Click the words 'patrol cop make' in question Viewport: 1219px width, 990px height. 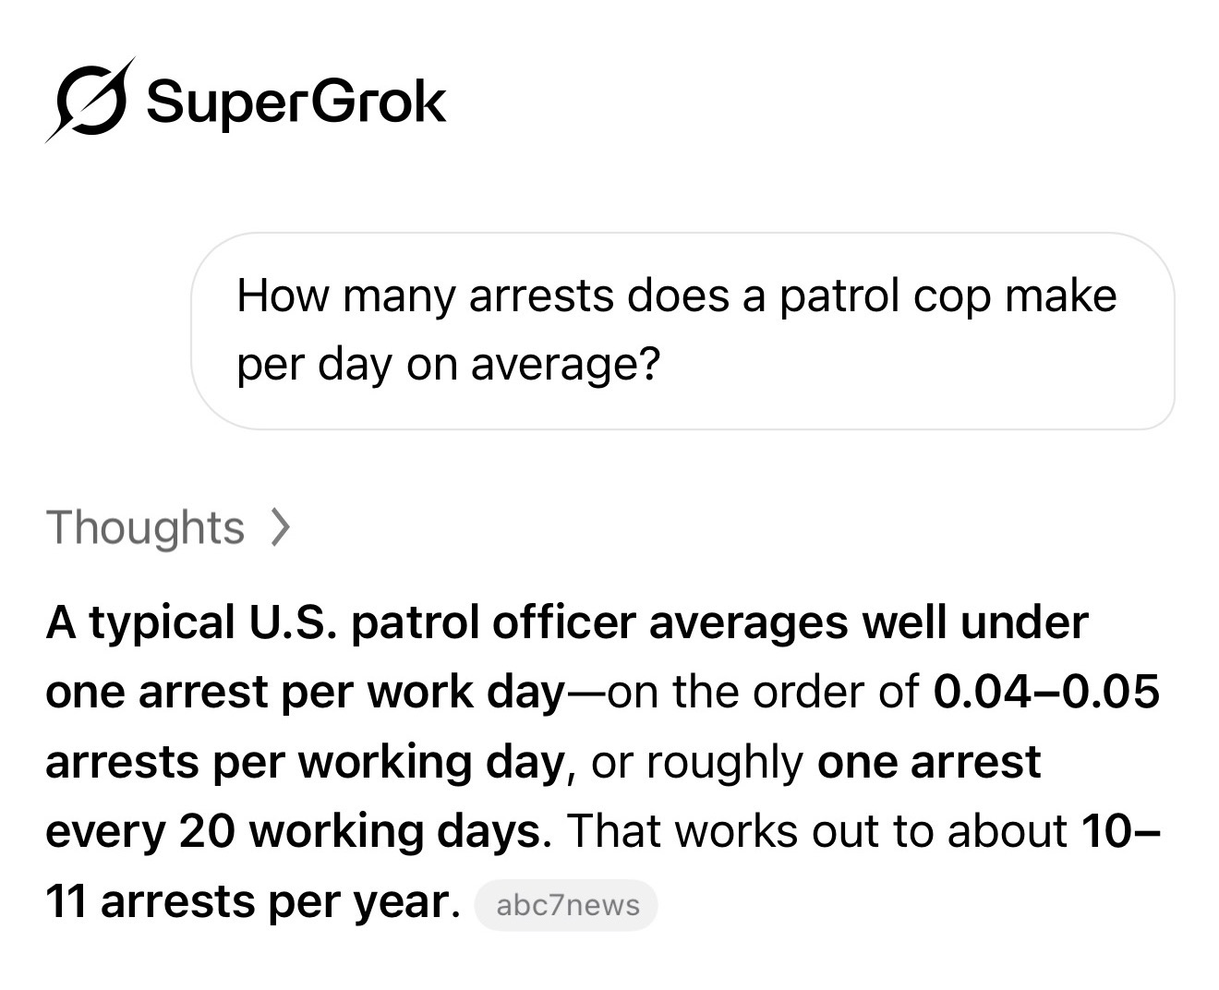coord(948,296)
